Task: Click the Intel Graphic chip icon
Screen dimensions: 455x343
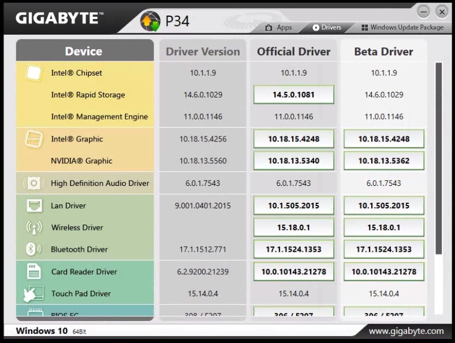Action: [33, 139]
